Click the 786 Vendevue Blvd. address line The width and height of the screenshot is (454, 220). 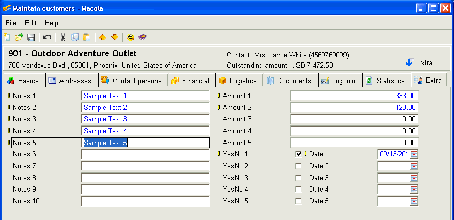pyautogui.click(x=102, y=66)
